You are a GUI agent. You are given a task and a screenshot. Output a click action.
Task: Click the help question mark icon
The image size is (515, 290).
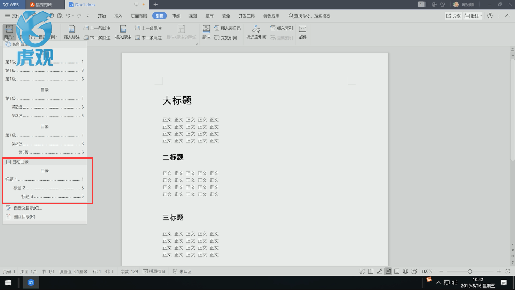(x=490, y=16)
